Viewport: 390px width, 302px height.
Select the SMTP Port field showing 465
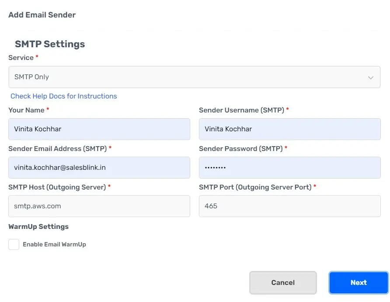(x=290, y=206)
